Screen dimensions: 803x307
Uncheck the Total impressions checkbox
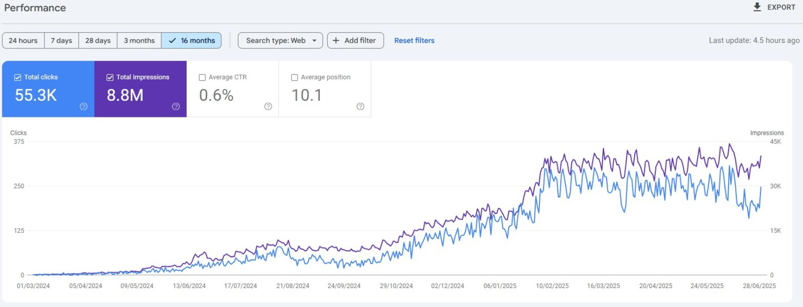[x=110, y=78]
